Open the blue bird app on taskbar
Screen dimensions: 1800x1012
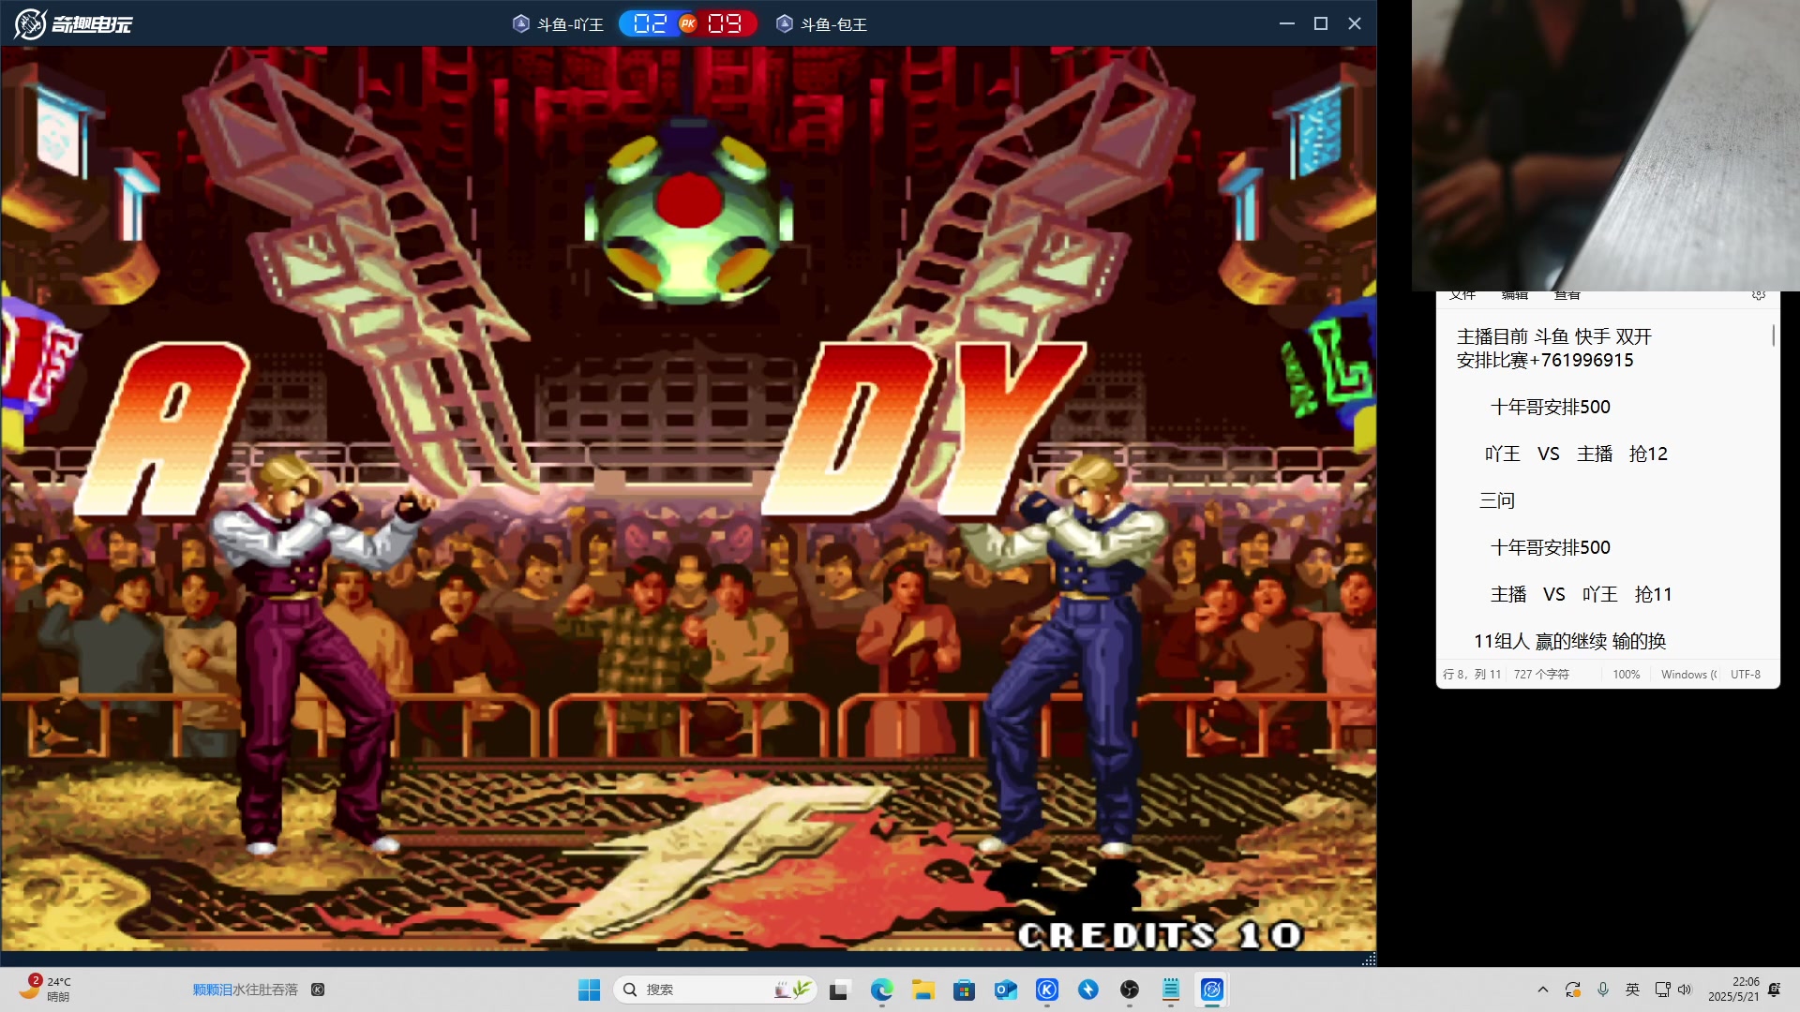pyautogui.click(x=1088, y=990)
